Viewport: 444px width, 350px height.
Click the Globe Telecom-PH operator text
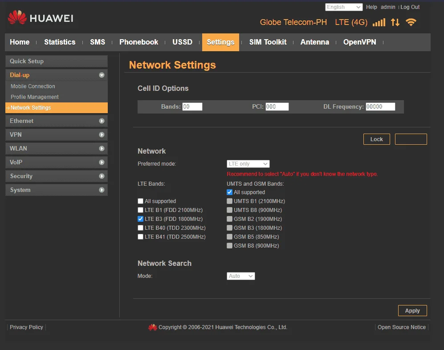(x=293, y=22)
